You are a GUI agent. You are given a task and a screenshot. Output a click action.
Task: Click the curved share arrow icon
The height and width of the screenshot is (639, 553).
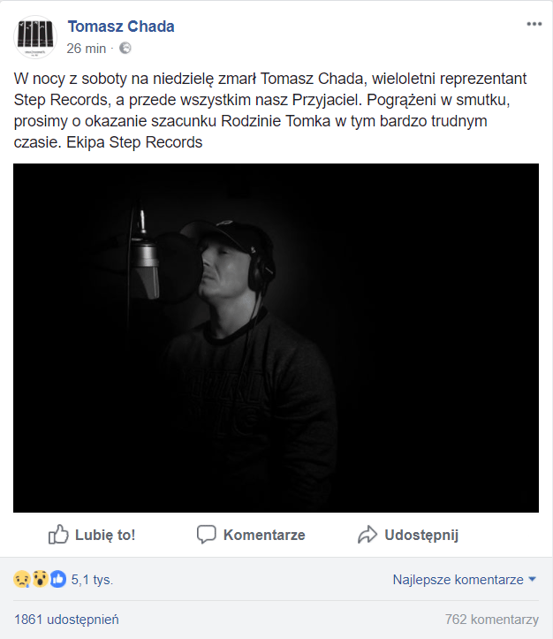(x=367, y=535)
